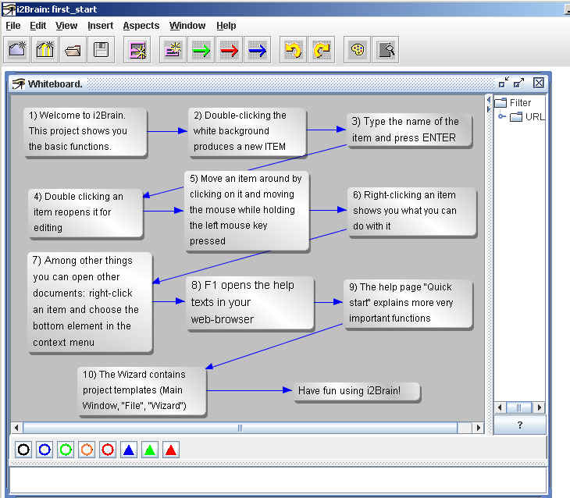Select item '3) Type the name of the item'
Screen dimensions: 570x498
409,130
